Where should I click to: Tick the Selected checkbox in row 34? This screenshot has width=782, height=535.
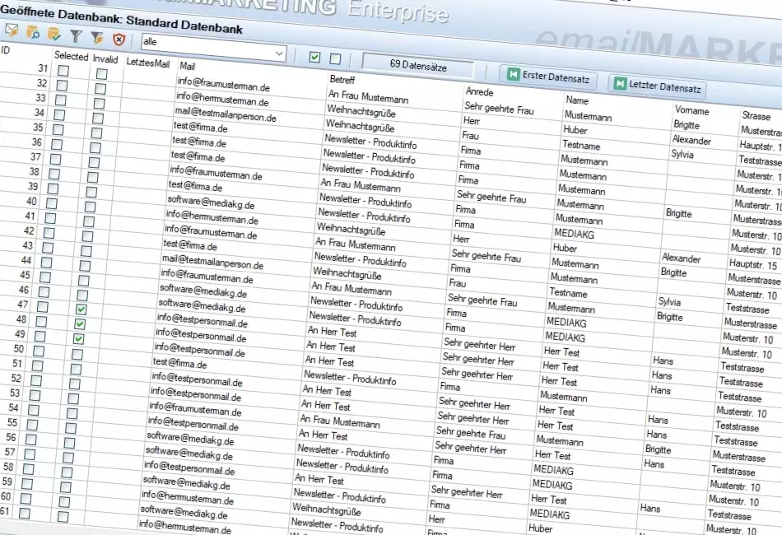pyautogui.click(x=58, y=115)
